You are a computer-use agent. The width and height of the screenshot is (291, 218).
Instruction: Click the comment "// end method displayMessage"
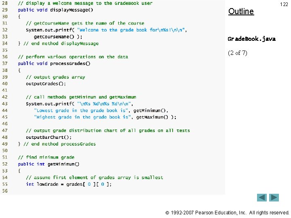click(61, 43)
